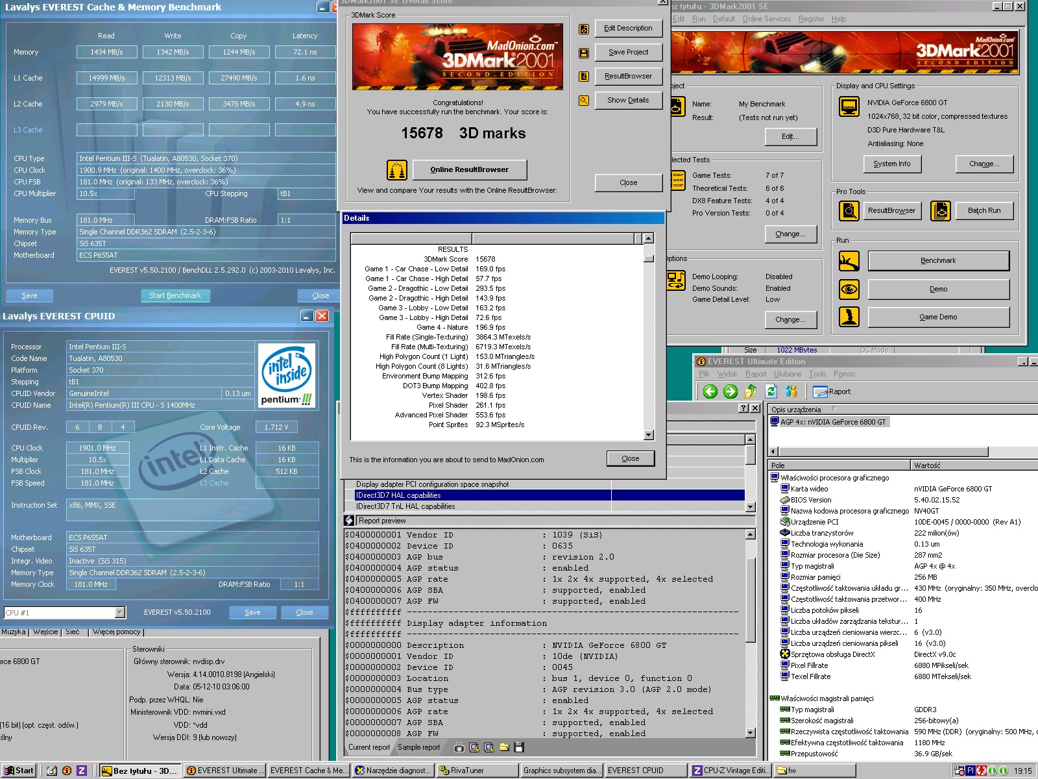The image size is (1038, 779).
Task: Click the Benchmark run icon in 3DMark2001
Action: (849, 261)
